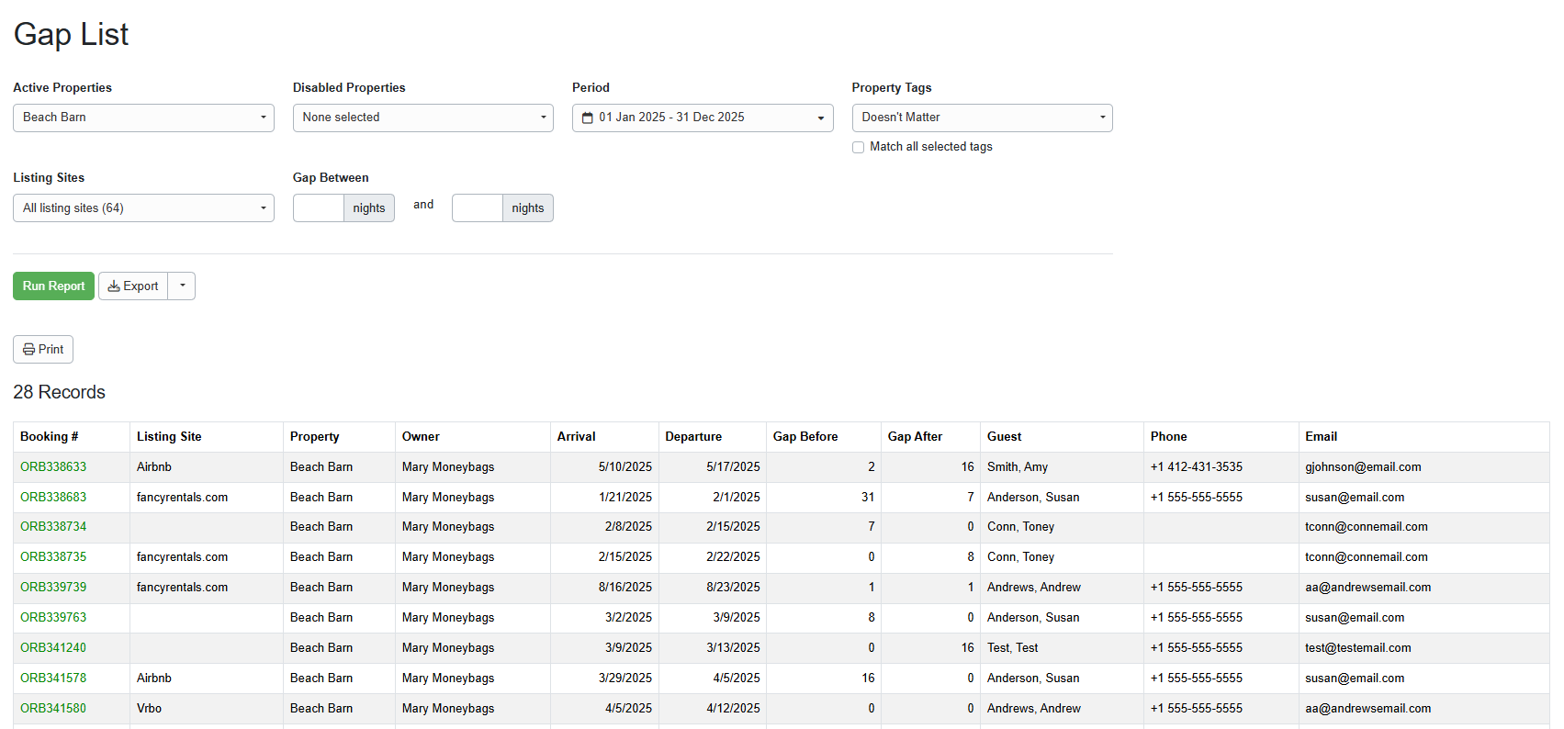Viewport: 1564px width, 729px height.
Task: Click departure date 2/1/2025
Action: point(737,497)
